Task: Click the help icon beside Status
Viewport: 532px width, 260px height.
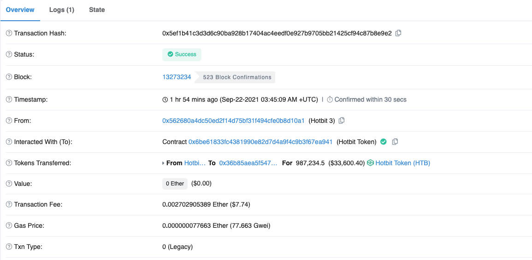Action: (9, 54)
